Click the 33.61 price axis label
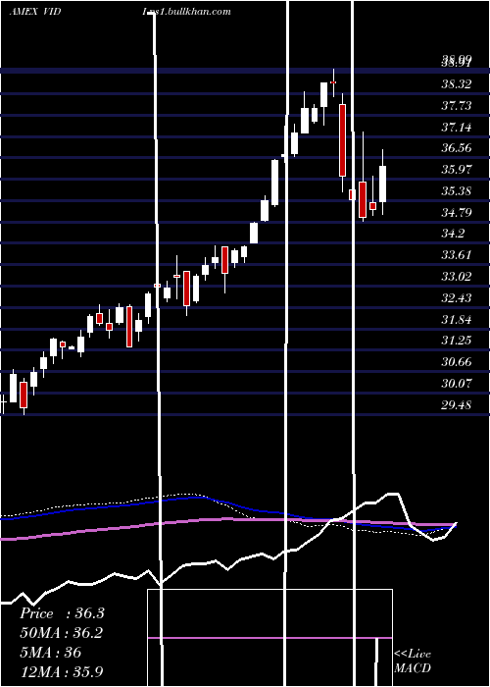 (x=457, y=255)
